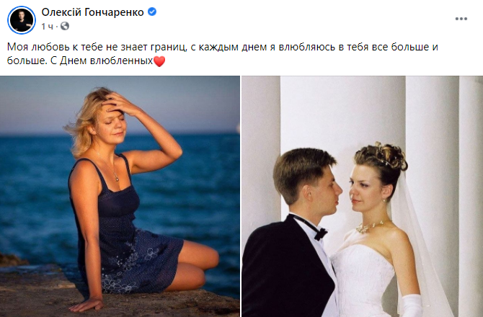
Task: Open the three-dot post options menu
Action: (461, 19)
